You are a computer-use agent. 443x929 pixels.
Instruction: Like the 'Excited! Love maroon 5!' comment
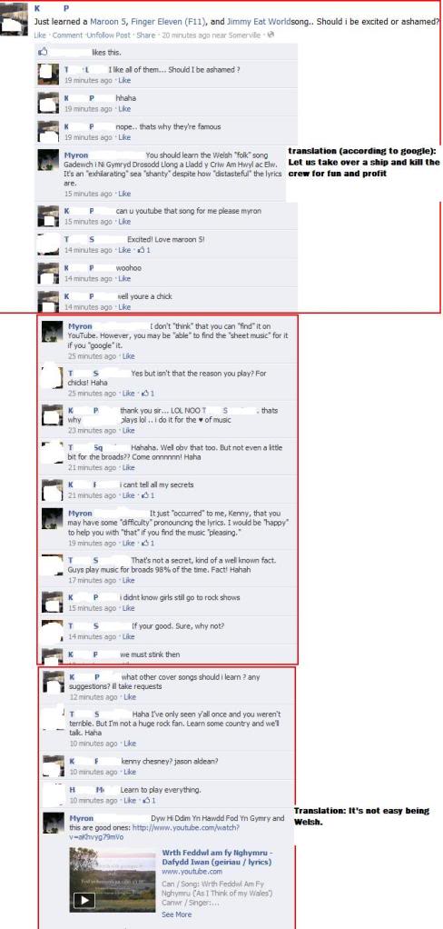point(123,250)
